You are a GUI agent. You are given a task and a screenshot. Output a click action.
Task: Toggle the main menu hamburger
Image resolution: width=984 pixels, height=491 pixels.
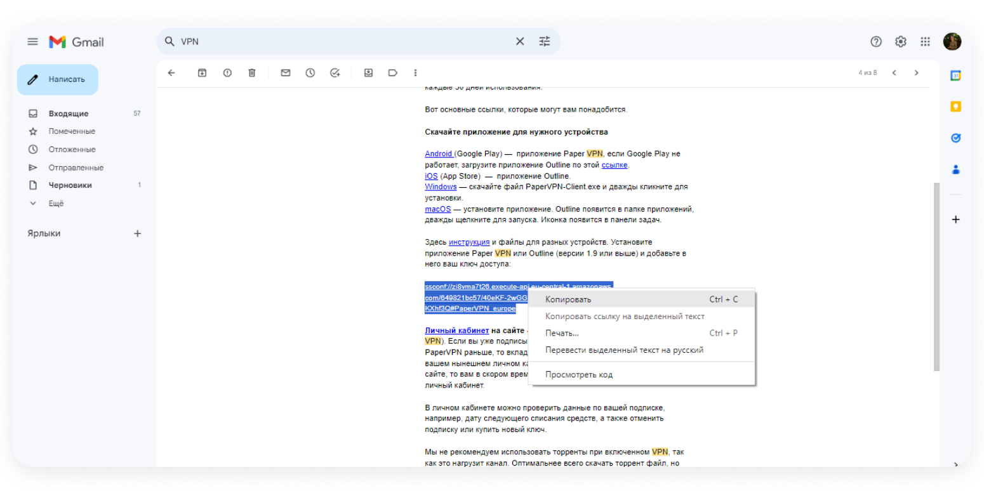coord(32,42)
